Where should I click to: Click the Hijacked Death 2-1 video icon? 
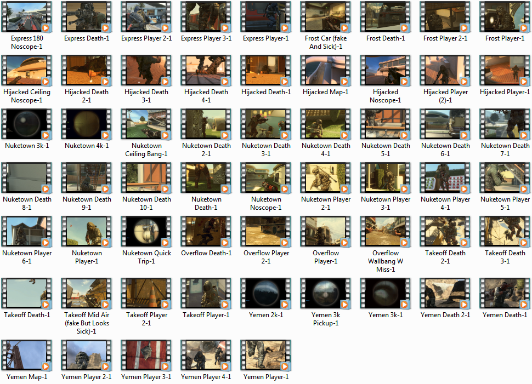(x=87, y=70)
